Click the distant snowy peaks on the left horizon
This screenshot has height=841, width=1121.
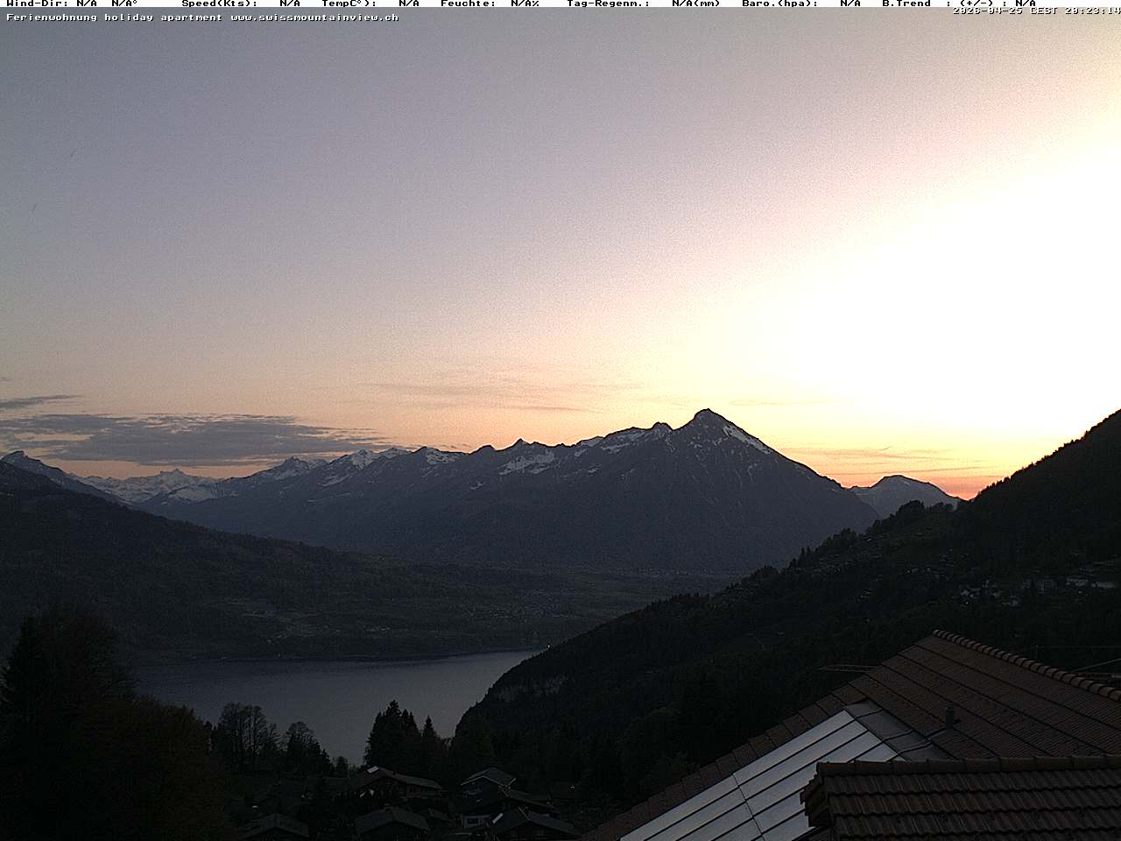(x=158, y=484)
